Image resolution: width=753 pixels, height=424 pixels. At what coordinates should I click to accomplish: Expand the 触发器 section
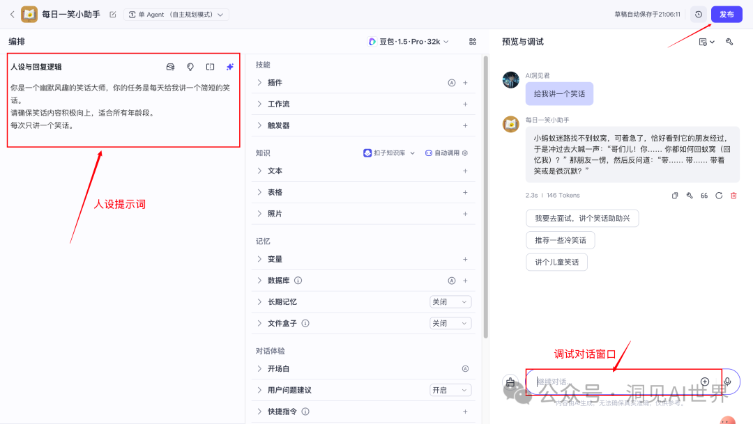(x=259, y=125)
